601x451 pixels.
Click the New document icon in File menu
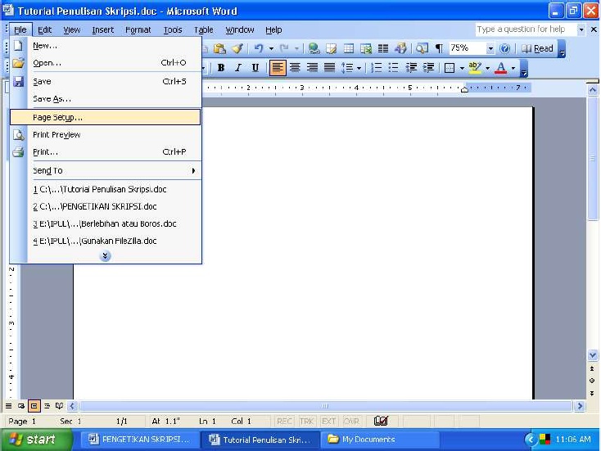click(x=18, y=46)
